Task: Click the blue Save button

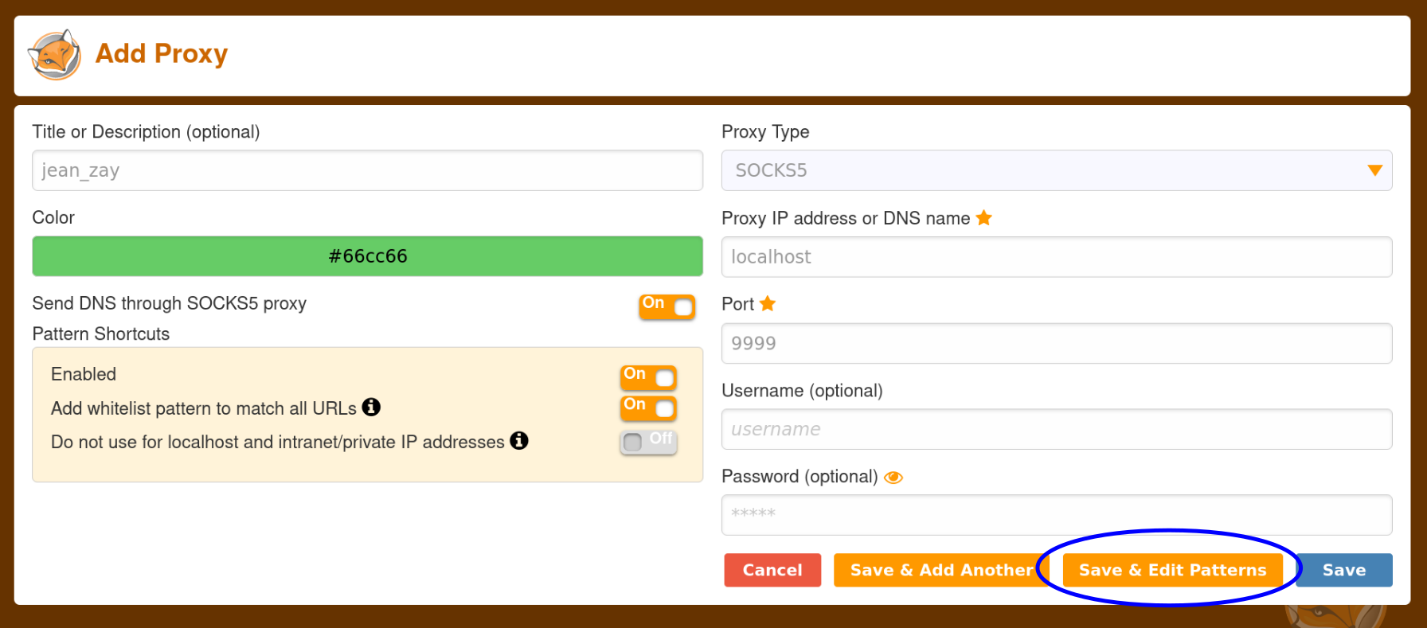Action: tap(1344, 570)
